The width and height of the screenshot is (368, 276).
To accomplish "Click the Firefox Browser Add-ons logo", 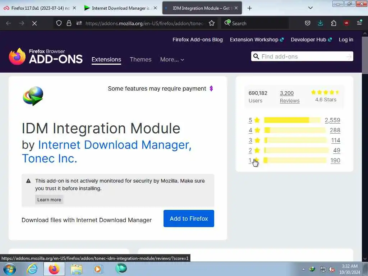I will click(x=46, y=56).
